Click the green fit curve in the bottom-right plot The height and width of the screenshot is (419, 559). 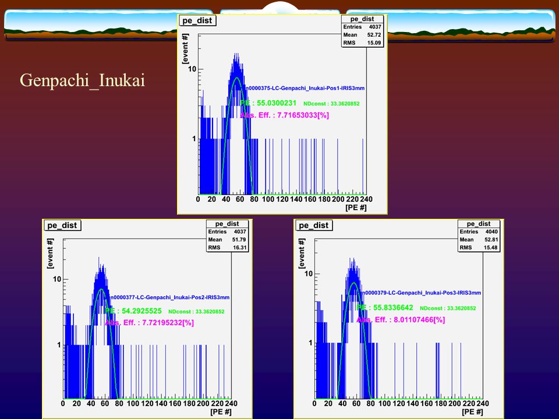353,283
